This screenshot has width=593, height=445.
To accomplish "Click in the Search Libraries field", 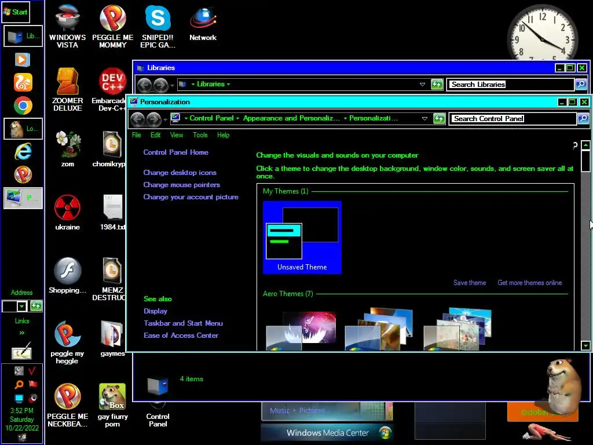I will tap(510, 85).
